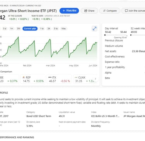Open the ITX comparison card

(59, 79)
